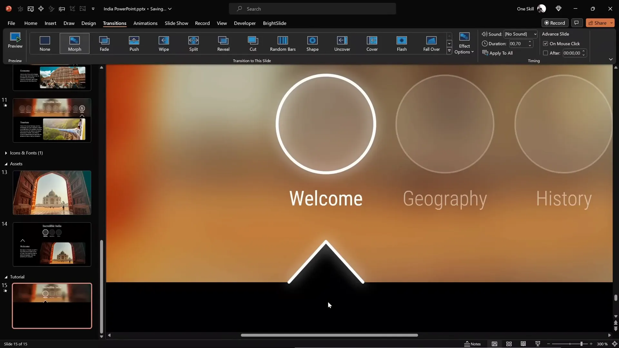This screenshot has height=348, width=619.
Task: Select slide 13 Taj Mahal thumbnail
Action: 52,193
